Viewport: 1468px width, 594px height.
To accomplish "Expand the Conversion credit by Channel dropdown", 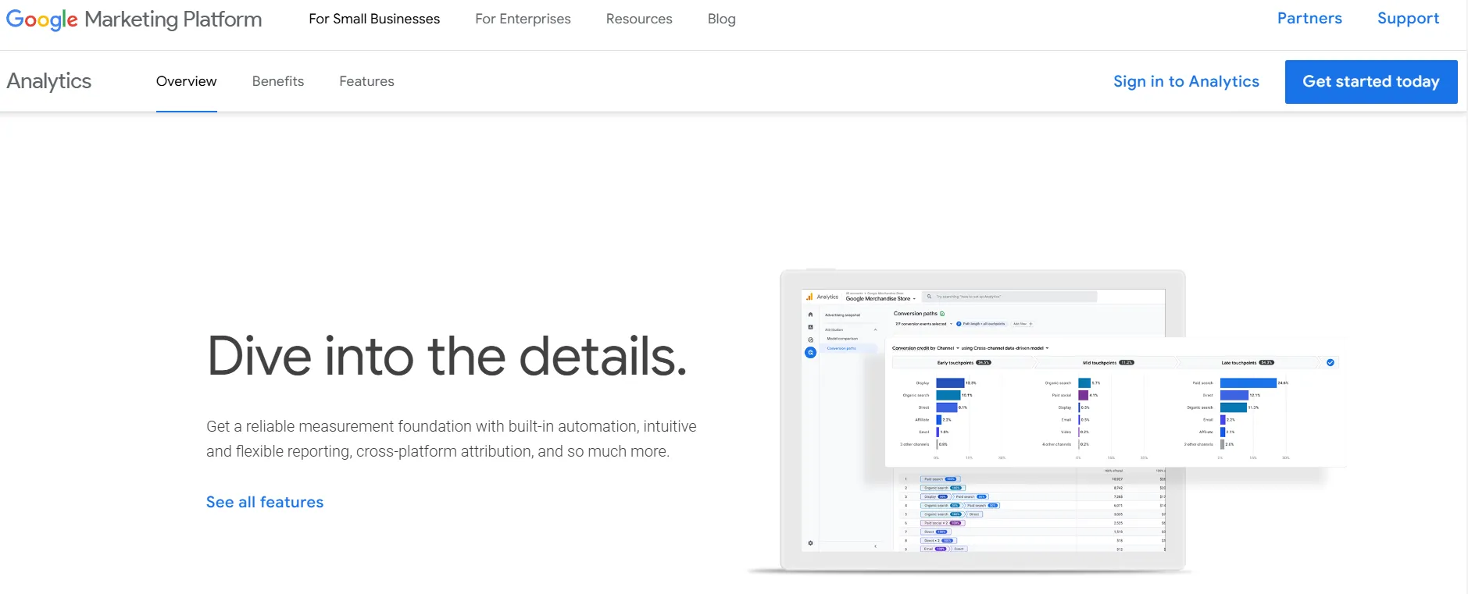I will pyautogui.click(x=958, y=348).
